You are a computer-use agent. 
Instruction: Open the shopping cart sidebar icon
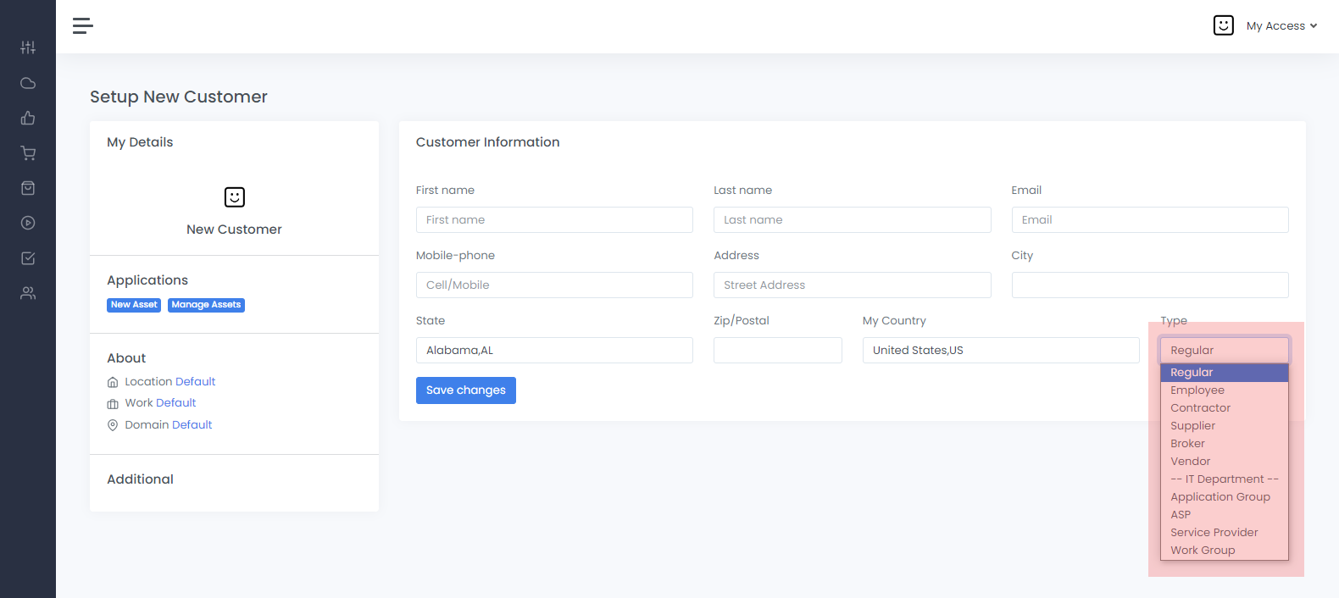click(x=28, y=153)
